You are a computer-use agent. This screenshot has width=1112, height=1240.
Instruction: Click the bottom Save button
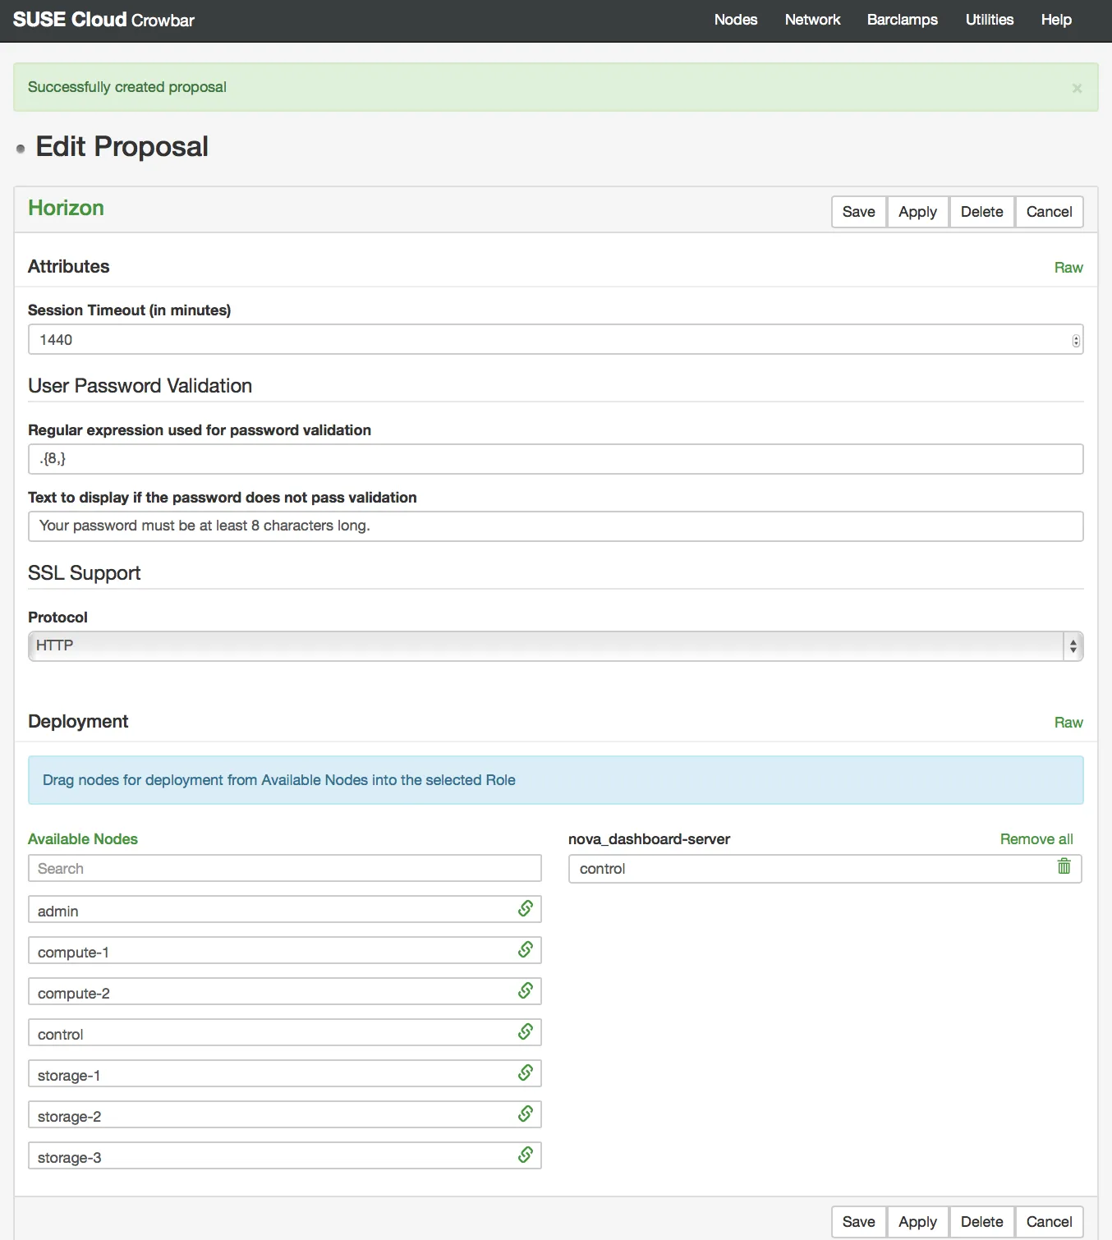[x=859, y=1222]
